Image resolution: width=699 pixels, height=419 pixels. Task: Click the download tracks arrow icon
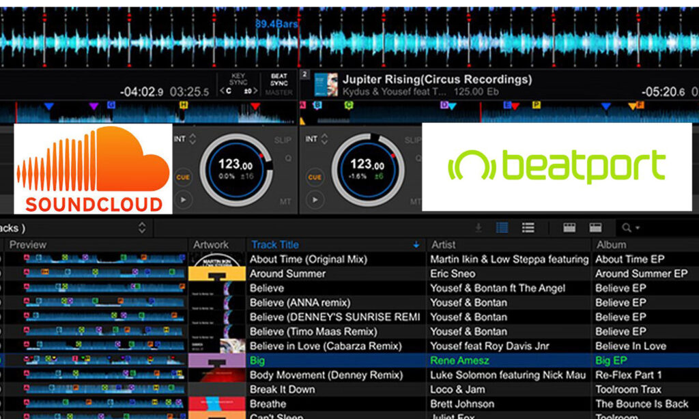tap(479, 228)
